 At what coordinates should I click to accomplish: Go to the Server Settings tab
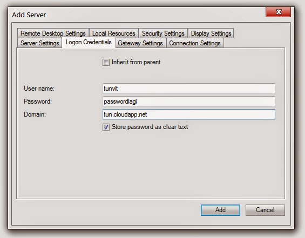click(40, 43)
